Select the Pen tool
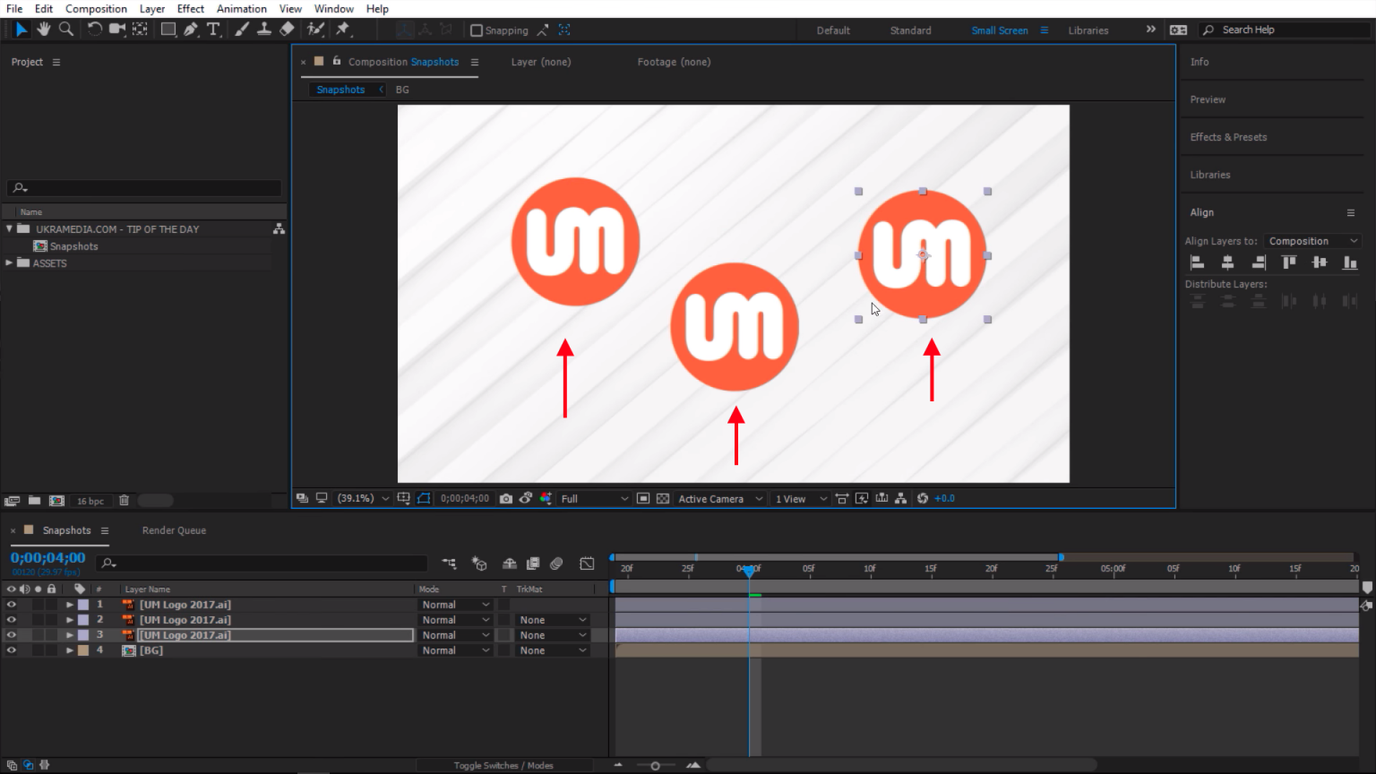The width and height of the screenshot is (1376, 774). click(191, 30)
